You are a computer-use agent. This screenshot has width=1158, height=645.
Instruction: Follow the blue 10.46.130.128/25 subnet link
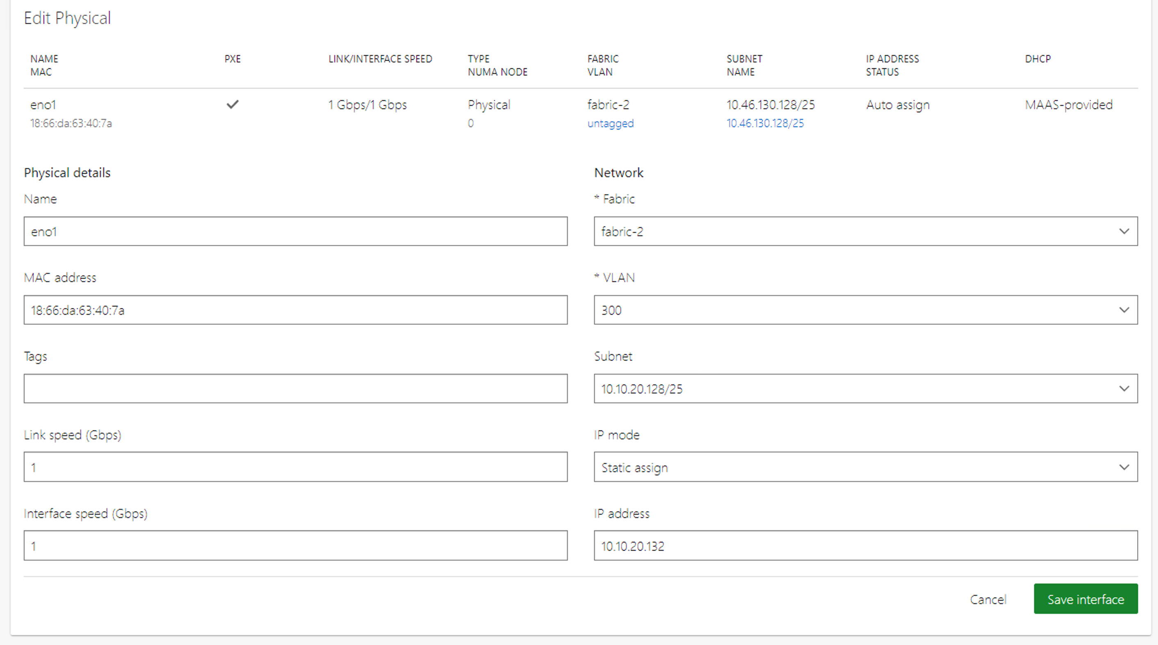coord(765,124)
